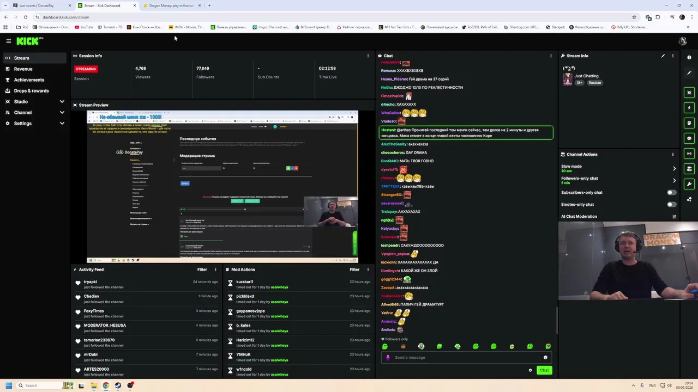Click the Russian language tag
Image resolution: width=698 pixels, height=392 pixels.
click(x=594, y=83)
